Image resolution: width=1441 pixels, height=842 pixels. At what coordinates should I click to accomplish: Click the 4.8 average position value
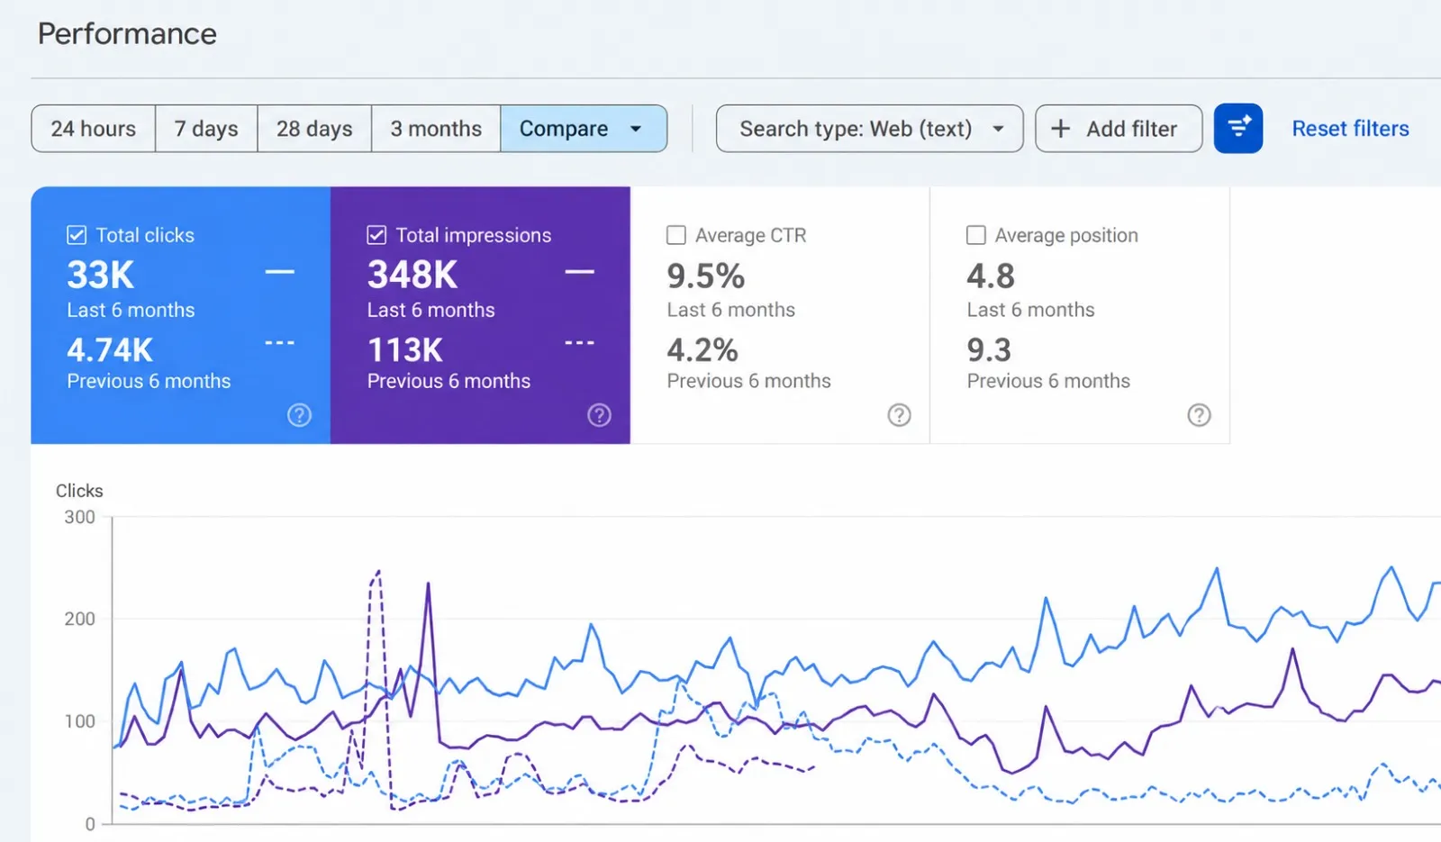point(991,276)
